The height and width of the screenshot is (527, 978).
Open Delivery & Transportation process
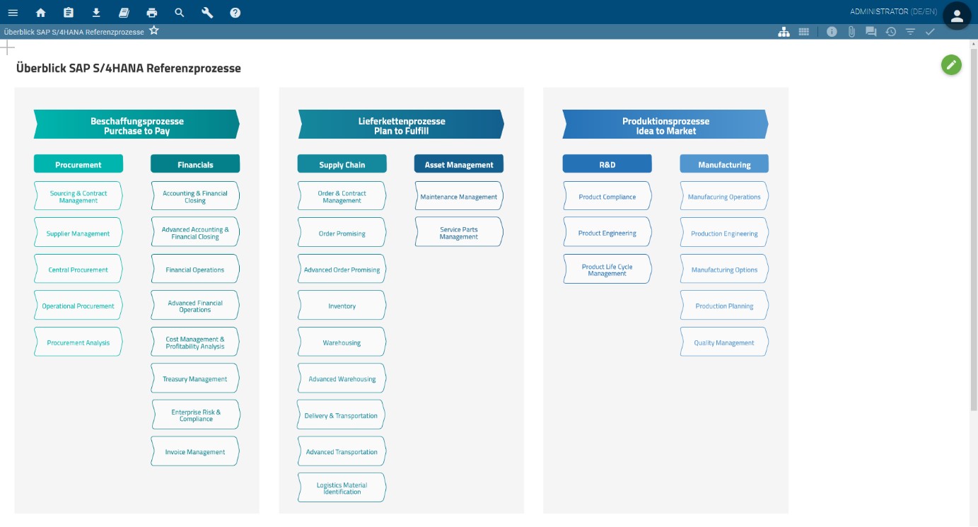point(341,415)
